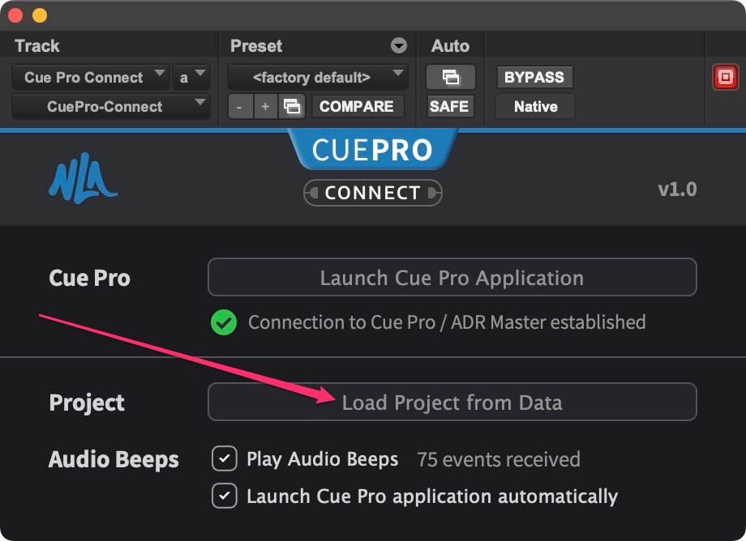The height and width of the screenshot is (541, 746).
Task: Click the CUEPRO title banner
Action: [372, 150]
